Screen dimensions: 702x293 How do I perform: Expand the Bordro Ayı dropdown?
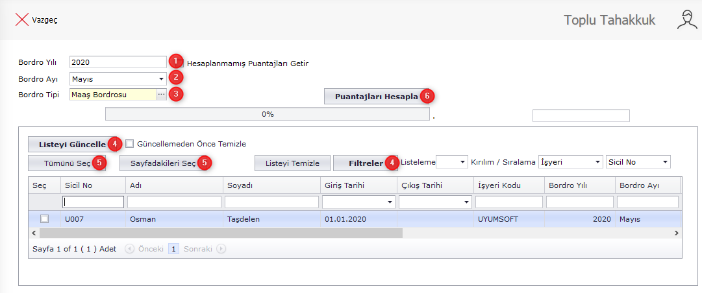coord(160,78)
